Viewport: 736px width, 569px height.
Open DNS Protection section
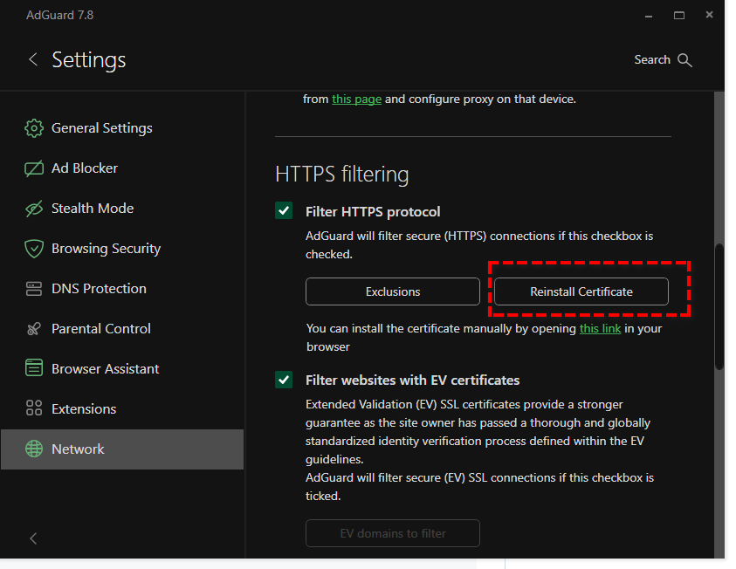click(122, 289)
